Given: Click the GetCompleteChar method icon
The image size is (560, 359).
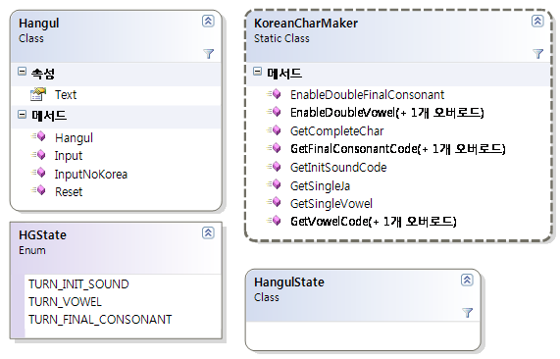Looking at the screenshot, I should (274, 129).
